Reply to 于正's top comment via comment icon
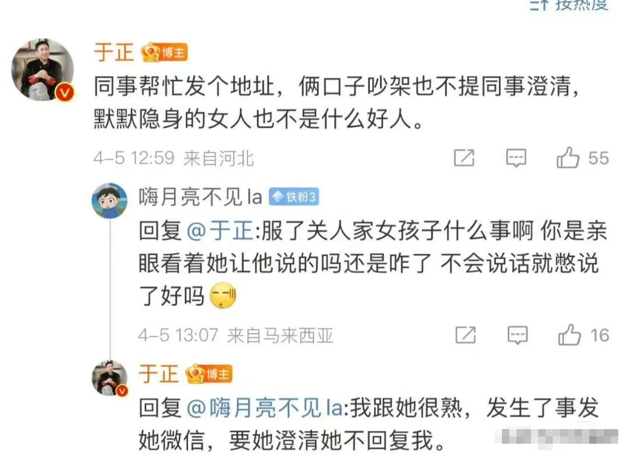 [516, 158]
